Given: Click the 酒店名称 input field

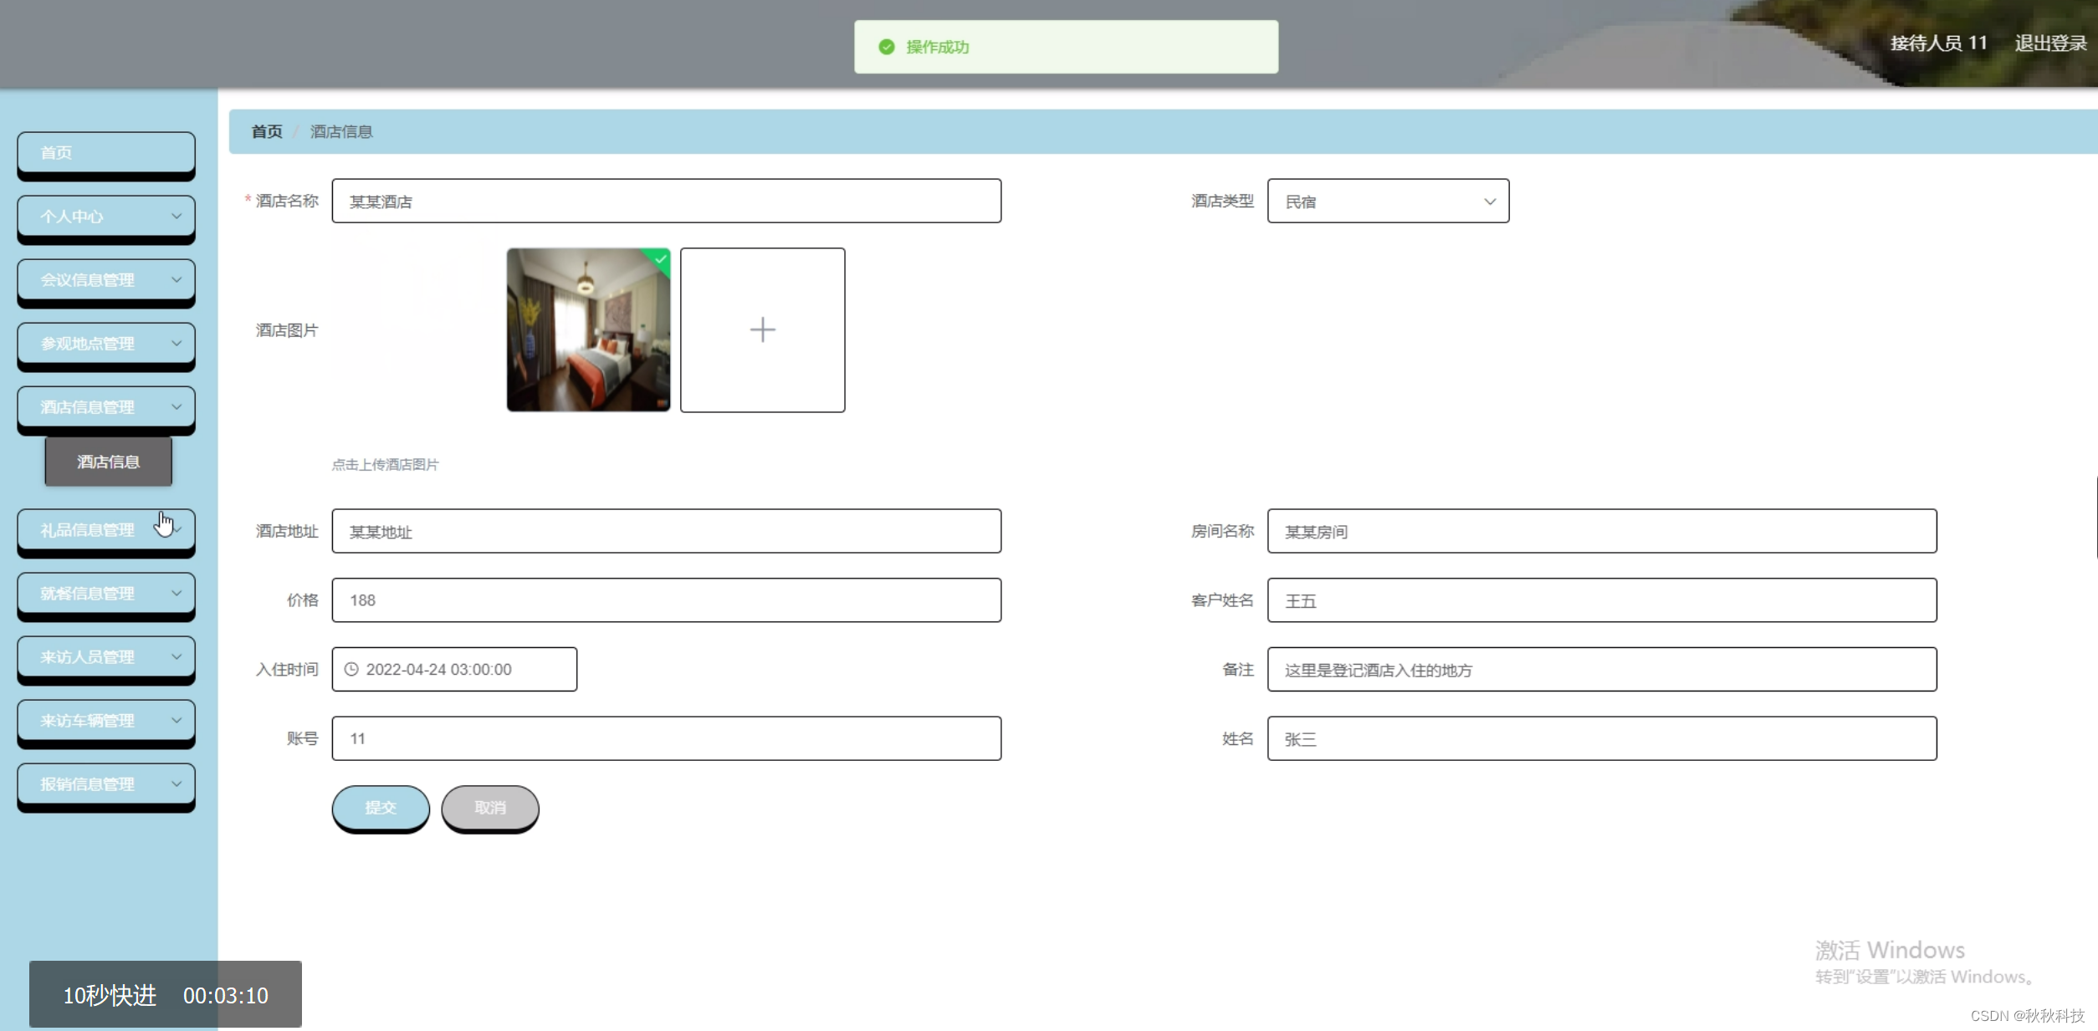Looking at the screenshot, I should (x=666, y=201).
